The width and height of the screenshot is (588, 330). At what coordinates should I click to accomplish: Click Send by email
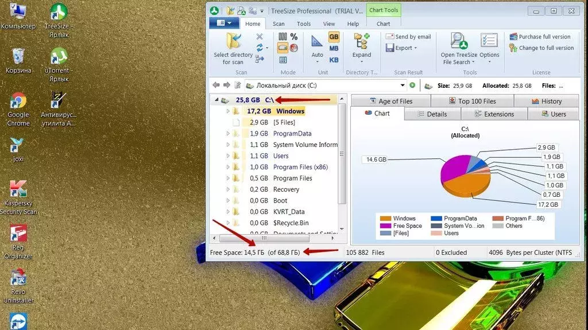[x=408, y=36]
